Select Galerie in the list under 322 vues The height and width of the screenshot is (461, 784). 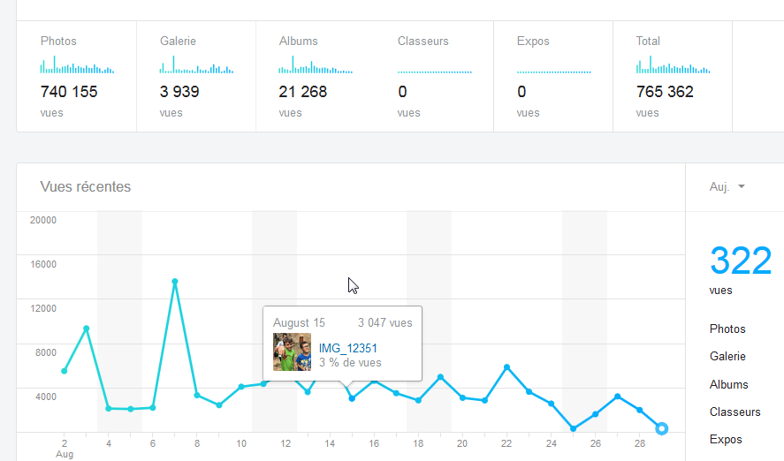point(727,357)
